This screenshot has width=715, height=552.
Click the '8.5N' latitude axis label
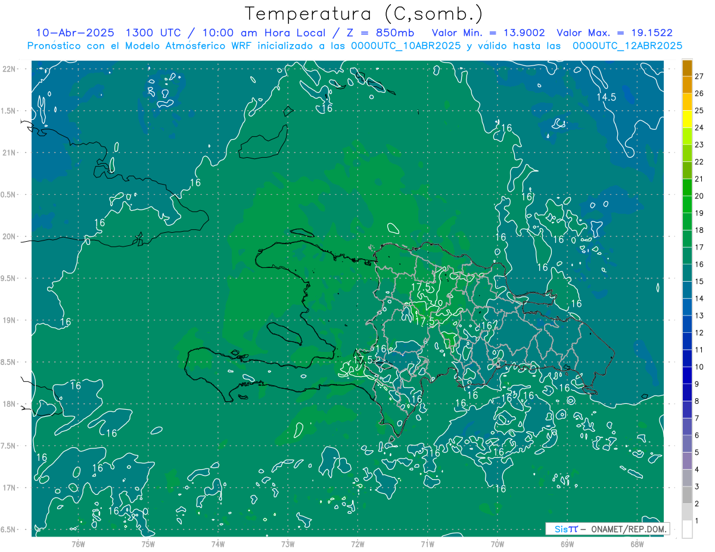click(8, 362)
